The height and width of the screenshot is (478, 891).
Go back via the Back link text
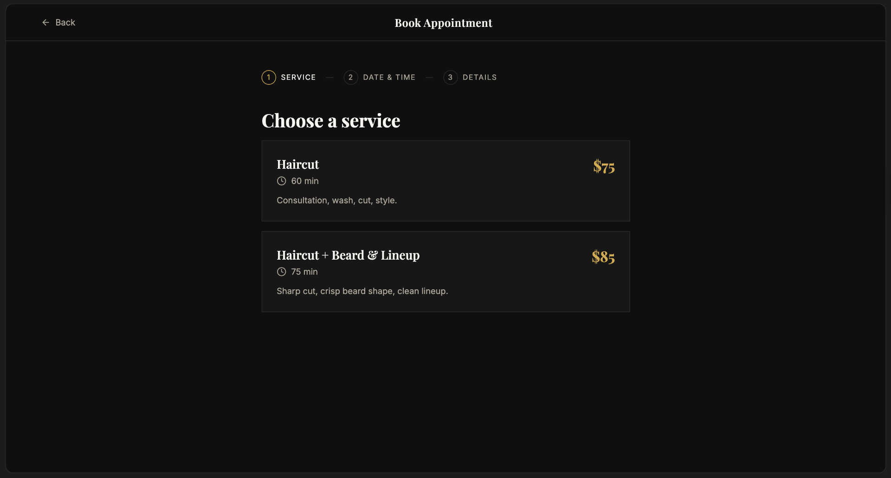(65, 22)
